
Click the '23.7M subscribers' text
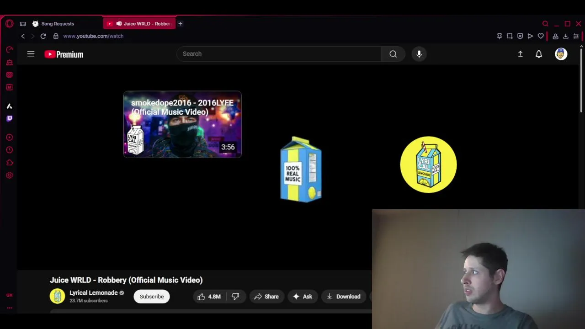click(x=89, y=301)
